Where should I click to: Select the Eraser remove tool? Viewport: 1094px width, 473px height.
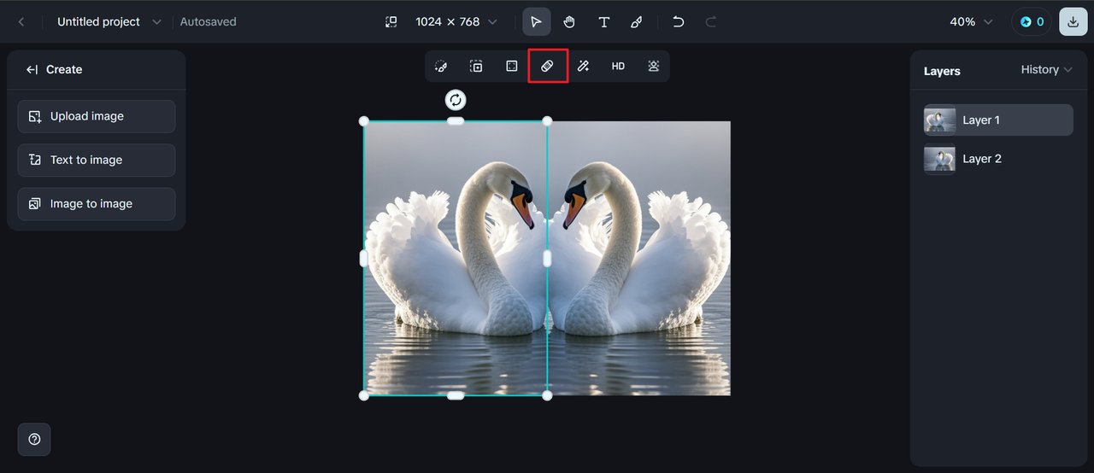(548, 66)
